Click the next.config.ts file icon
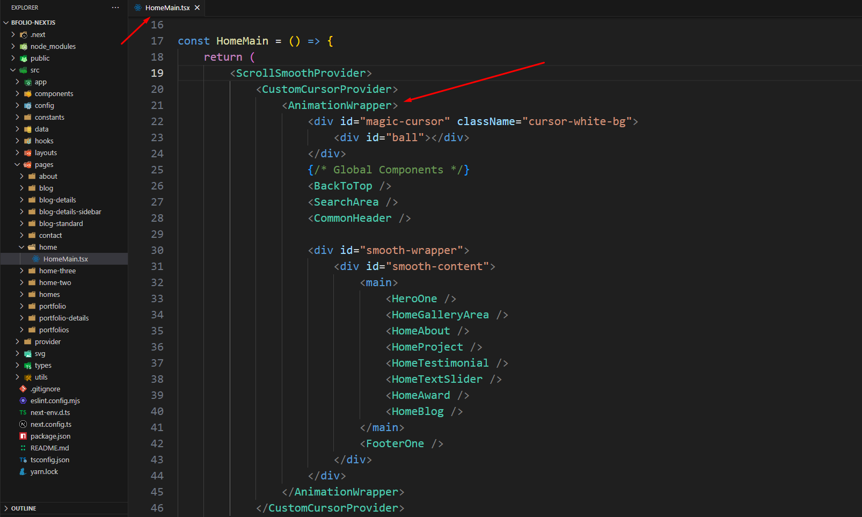Viewport: 862px width, 517px height. [23, 424]
